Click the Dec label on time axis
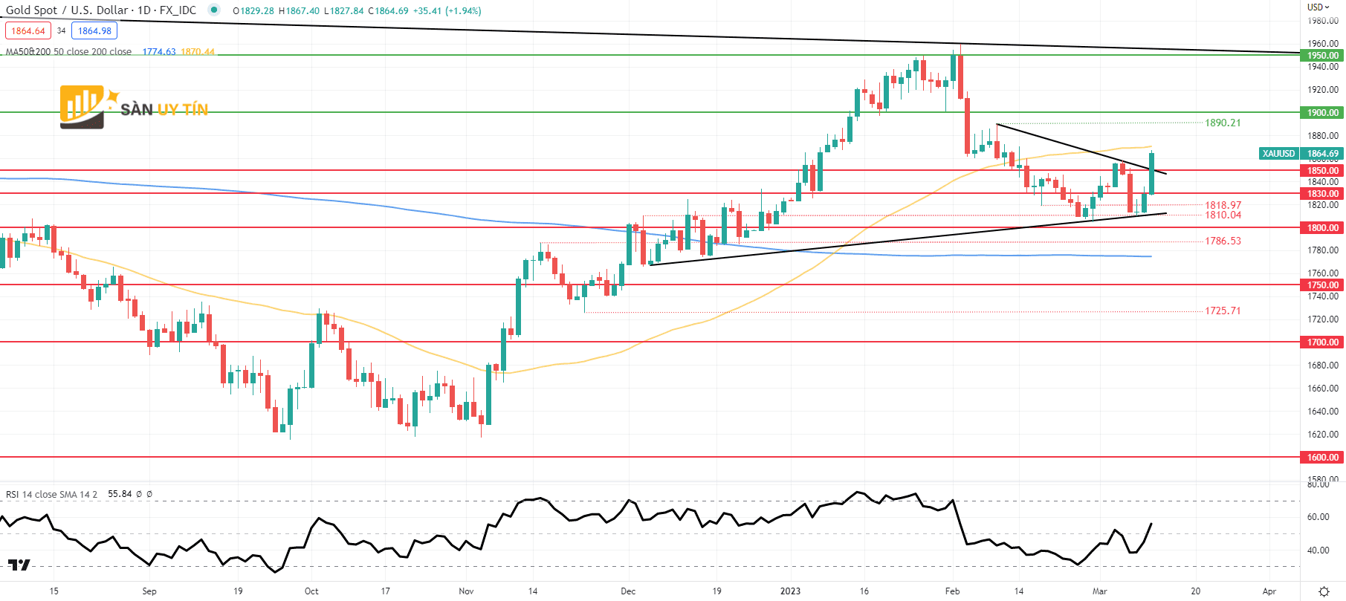Viewport: 1346px width, 601px height. (x=628, y=591)
